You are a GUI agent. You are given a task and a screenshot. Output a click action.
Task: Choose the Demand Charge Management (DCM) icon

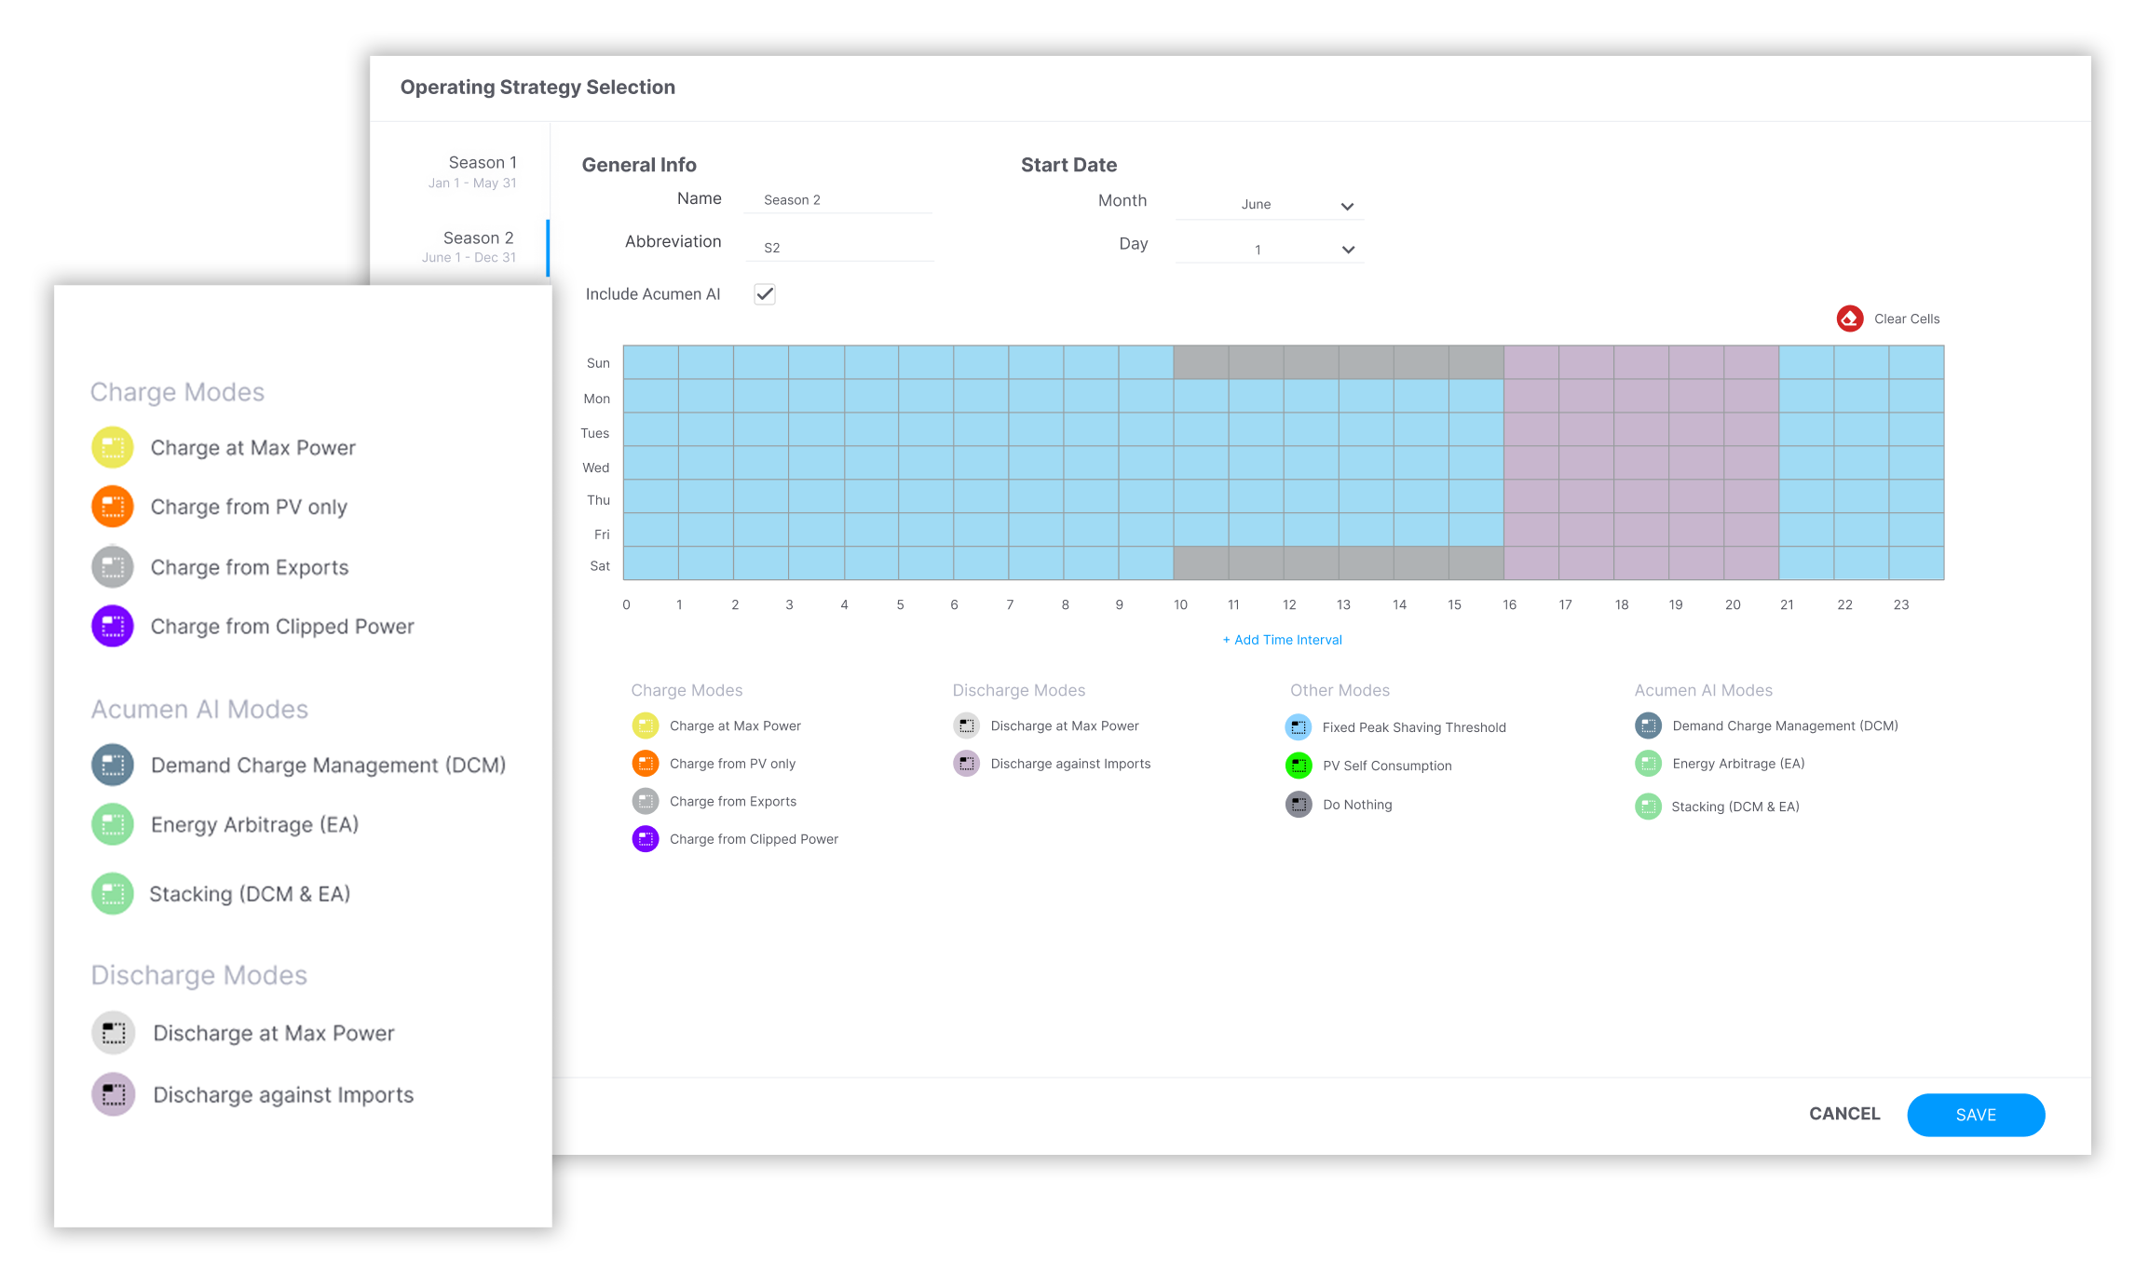(112, 765)
